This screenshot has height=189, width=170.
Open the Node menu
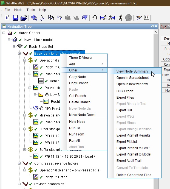click(18, 10)
